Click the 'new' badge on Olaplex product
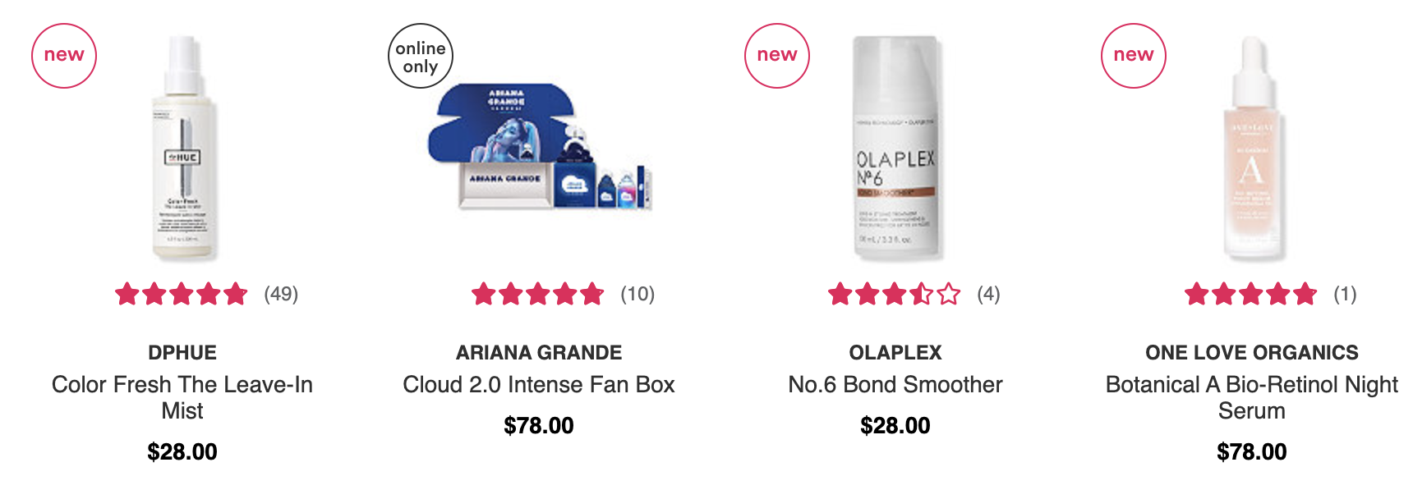The width and height of the screenshot is (1413, 499). [x=777, y=56]
